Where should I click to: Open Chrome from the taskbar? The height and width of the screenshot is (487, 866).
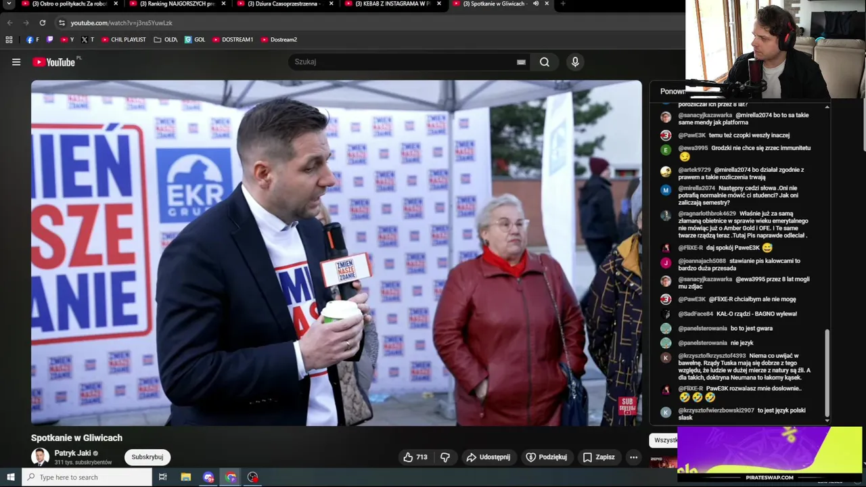tap(231, 478)
